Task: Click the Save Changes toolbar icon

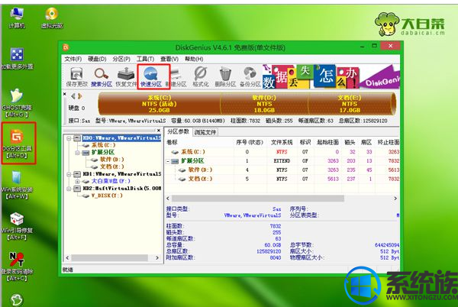Action: coord(76,76)
